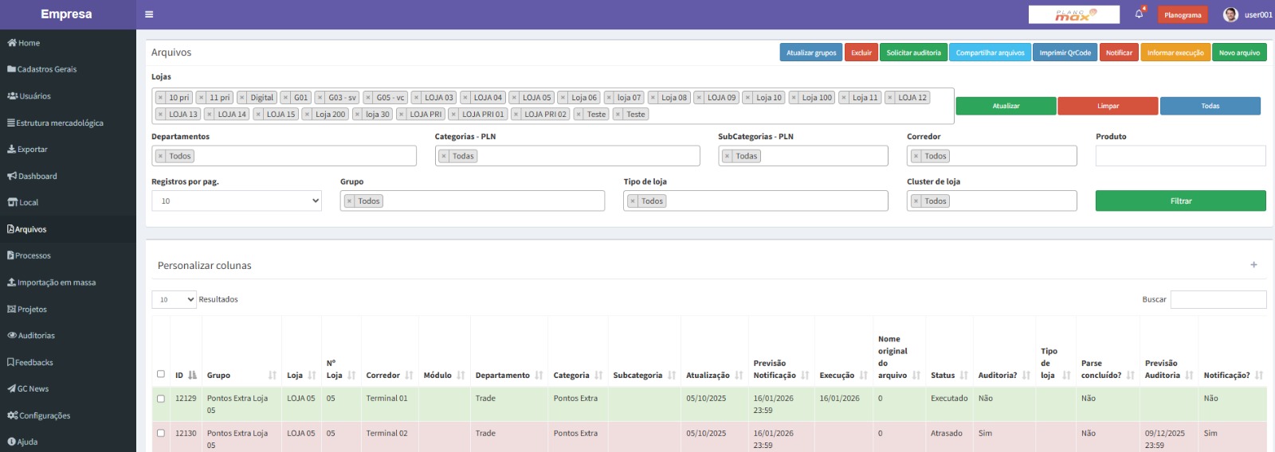Click the Novo arquivo button
The width and height of the screenshot is (1275, 452).
tap(1240, 53)
